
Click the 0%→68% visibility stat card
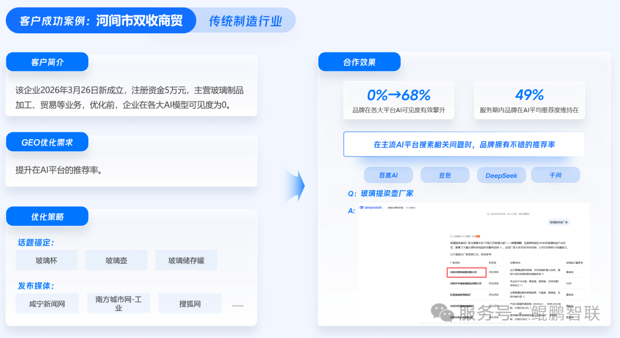(x=398, y=100)
